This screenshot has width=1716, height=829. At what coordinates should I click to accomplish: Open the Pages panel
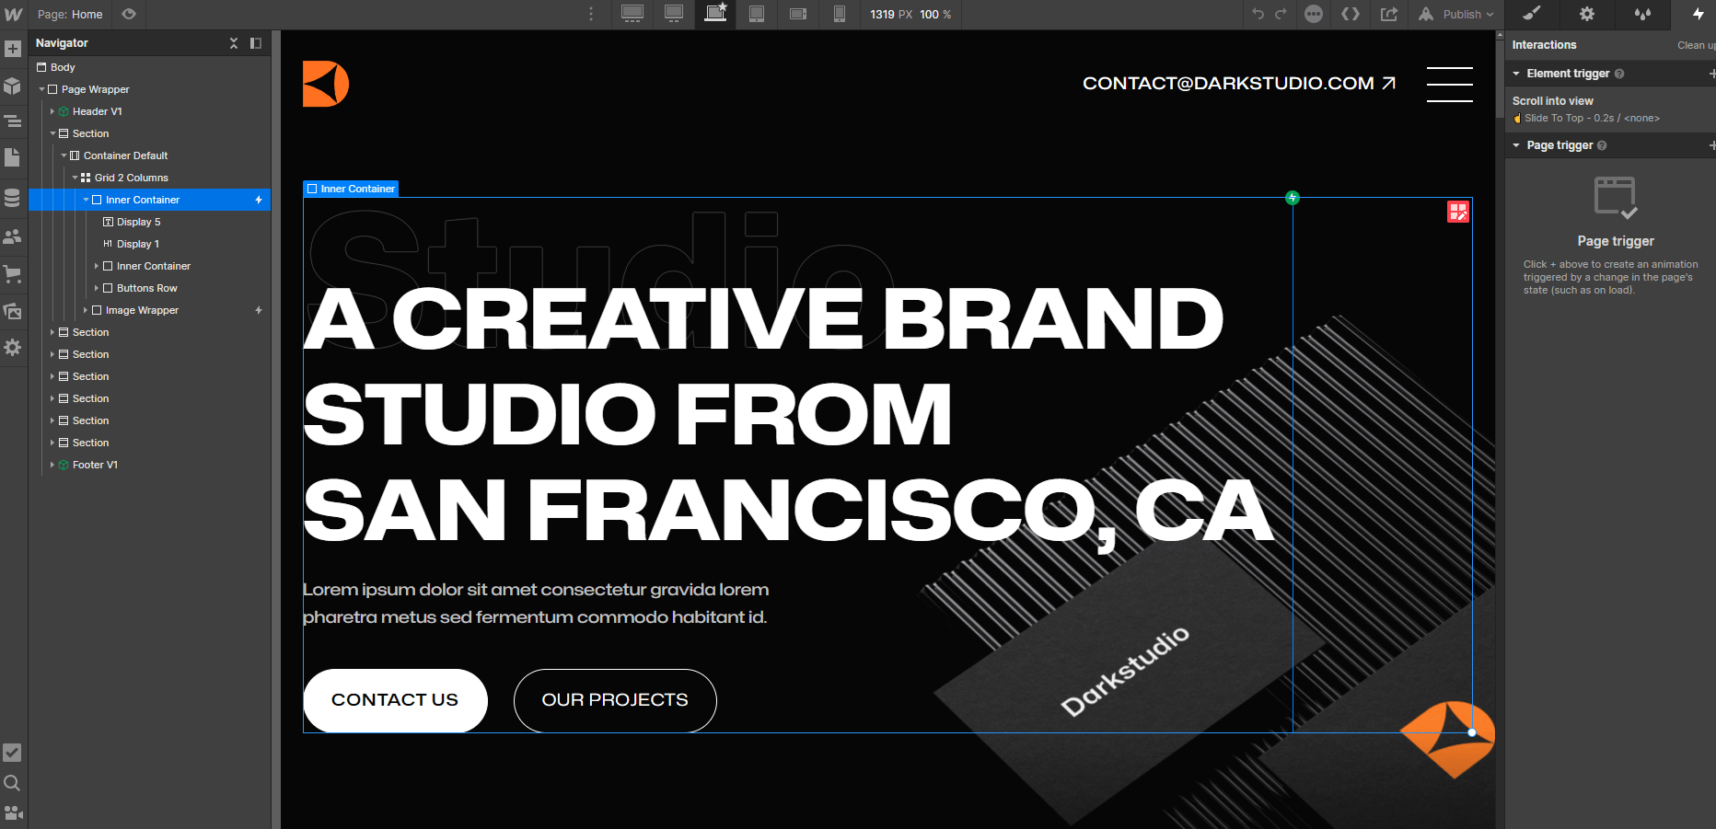coord(13,157)
